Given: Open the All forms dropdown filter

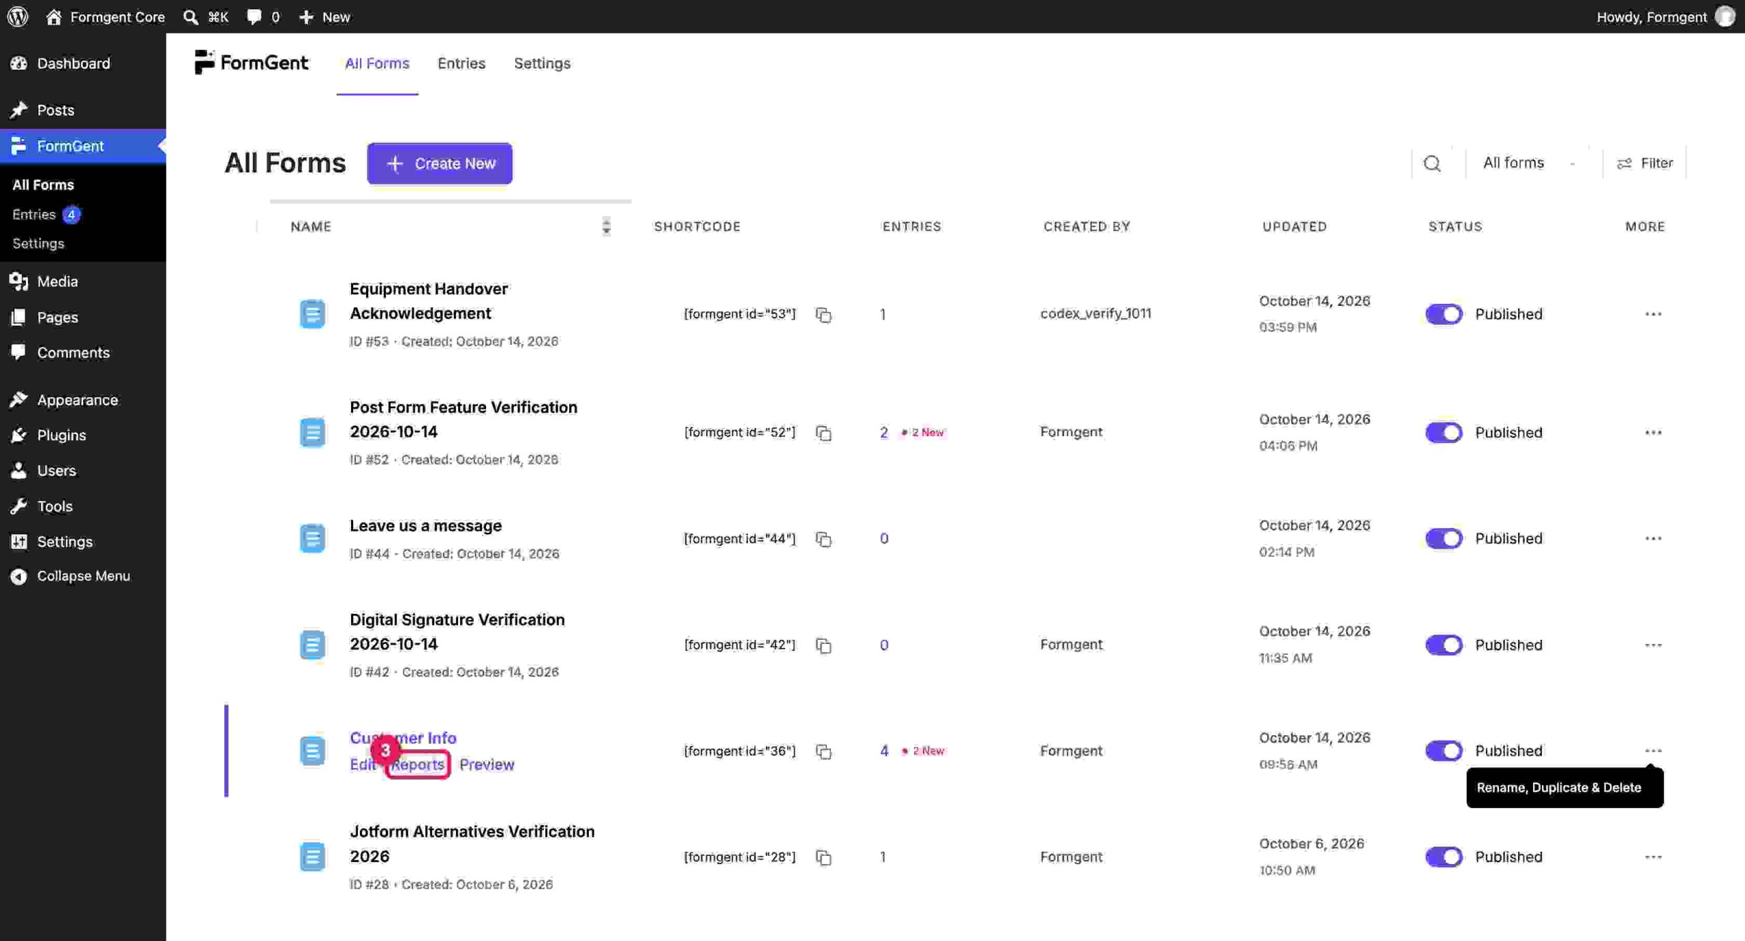Looking at the screenshot, I should (x=1529, y=163).
